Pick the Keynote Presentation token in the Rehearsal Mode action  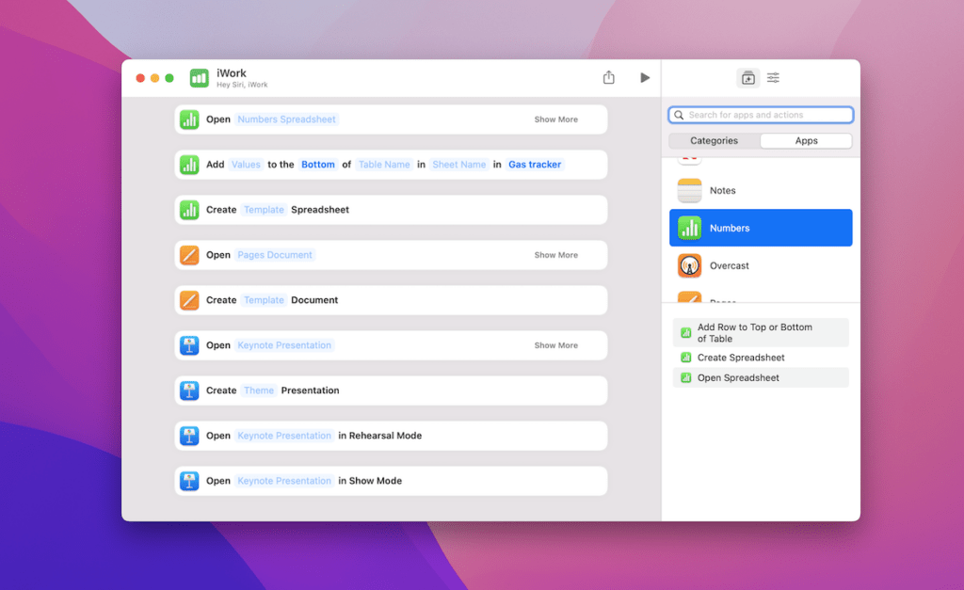tap(284, 436)
